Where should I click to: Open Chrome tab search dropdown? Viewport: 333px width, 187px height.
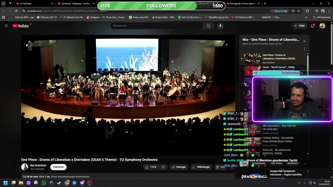[3, 4]
